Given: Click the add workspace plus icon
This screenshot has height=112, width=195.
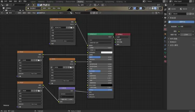Looking at the screenshot, I should click(x=125, y=1).
